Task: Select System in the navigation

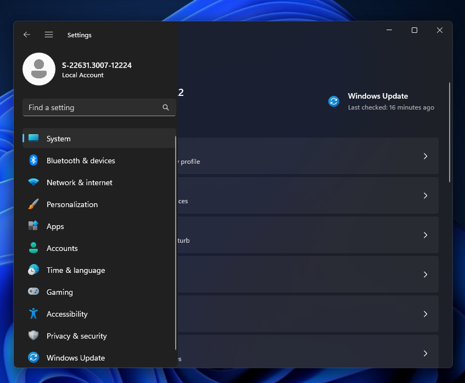Action: pos(99,139)
